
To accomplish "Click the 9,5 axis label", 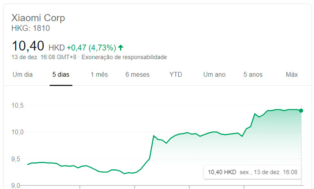I will (16, 159).
